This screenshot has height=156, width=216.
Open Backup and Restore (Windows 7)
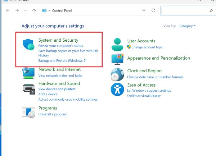pos(62,61)
